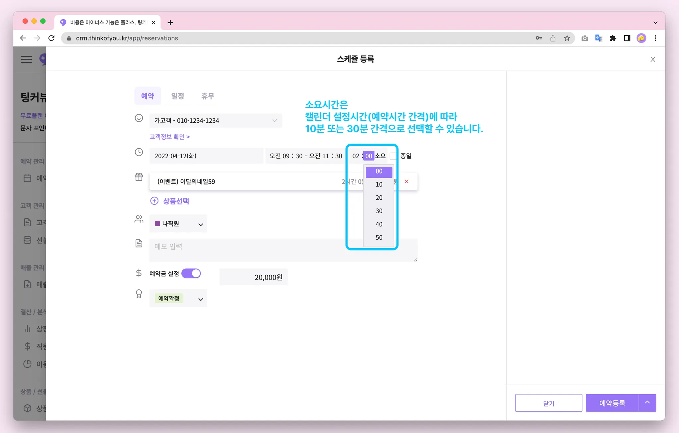Expand the 예약확정 status dropdown
679x433 pixels.
pos(178,298)
